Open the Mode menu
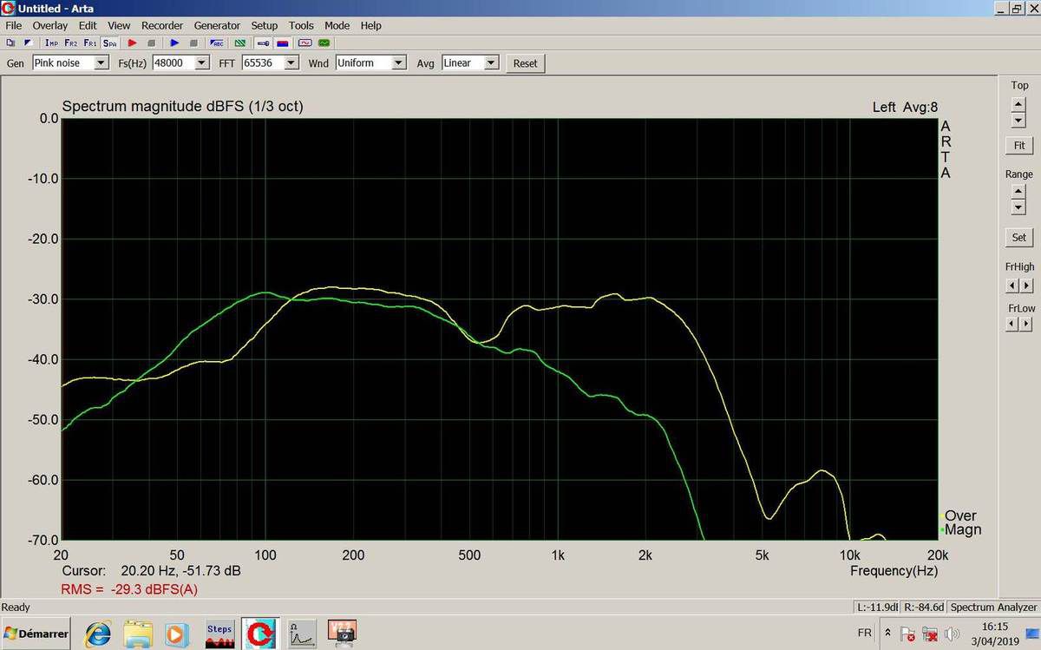Image resolution: width=1041 pixels, height=650 pixels. click(x=337, y=26)
